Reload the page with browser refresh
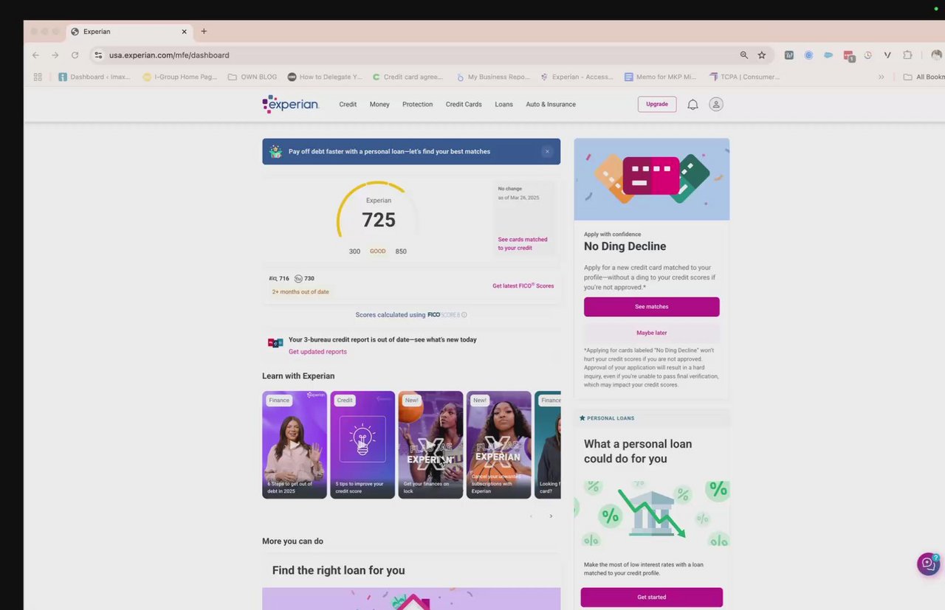This screenshot has height=610, width=945. 75,55
